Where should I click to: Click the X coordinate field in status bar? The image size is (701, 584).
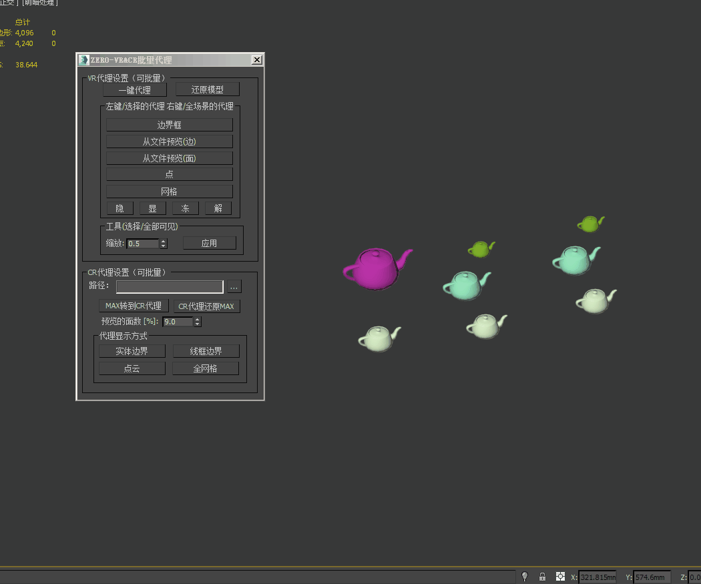(x=598, y=577)
